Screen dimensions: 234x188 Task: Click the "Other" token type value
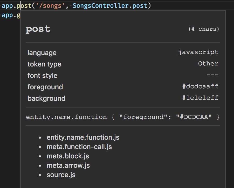pyautogui.click(x=208, y=63)
